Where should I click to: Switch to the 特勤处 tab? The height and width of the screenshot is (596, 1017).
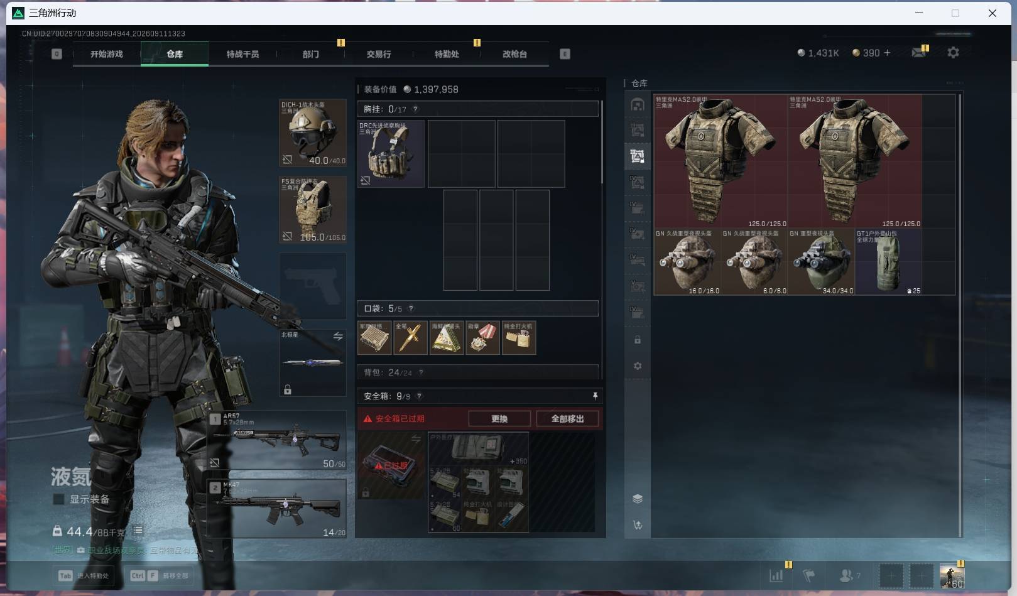pyautogui.click(x=447, y=54)
